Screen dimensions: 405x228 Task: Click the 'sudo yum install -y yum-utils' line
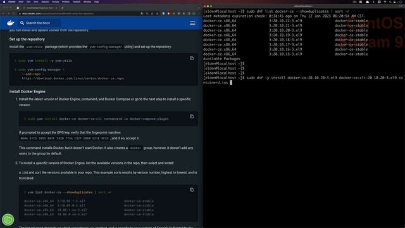(43, 61)
